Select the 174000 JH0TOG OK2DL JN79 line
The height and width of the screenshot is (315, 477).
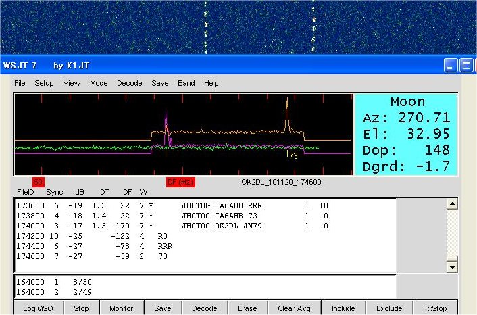pos(172,226)
